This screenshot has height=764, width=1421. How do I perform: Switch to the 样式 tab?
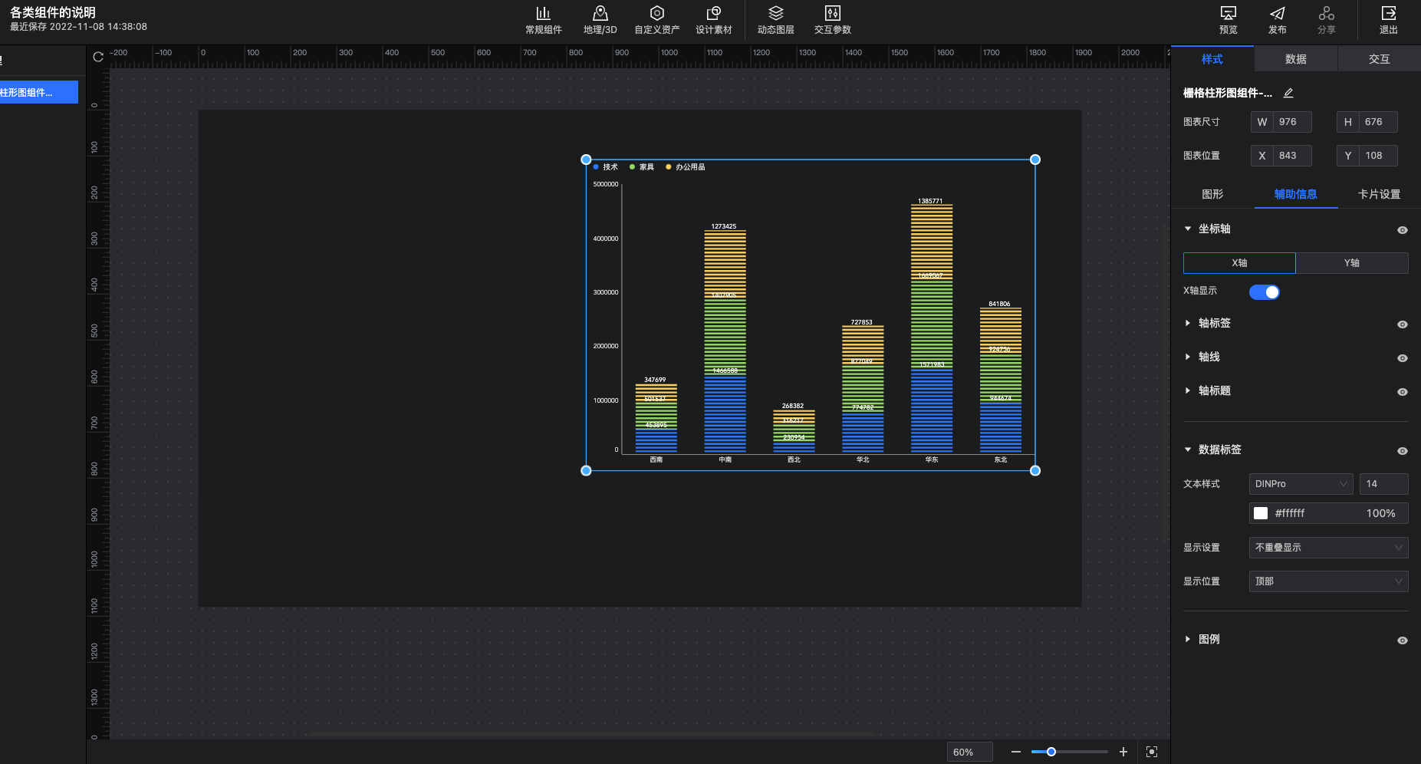coord(1212,58)
